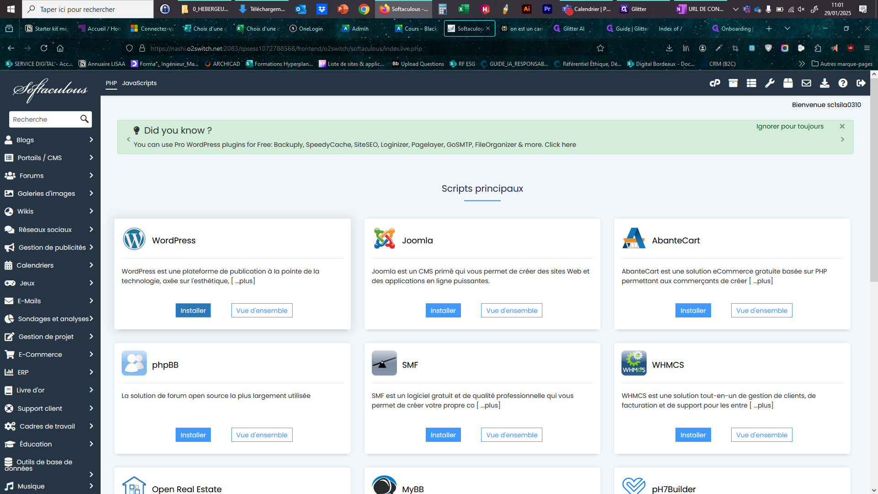
Task: Expand the Support client category
Action: (x=50, y=408)
